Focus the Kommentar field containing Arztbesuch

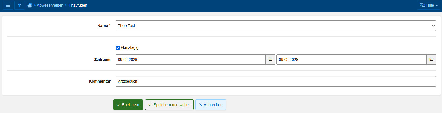click(276, 81)
